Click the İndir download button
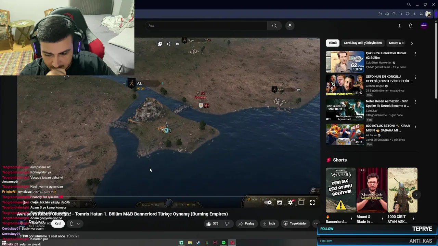The image size is (438, 246). pos(269,223)
